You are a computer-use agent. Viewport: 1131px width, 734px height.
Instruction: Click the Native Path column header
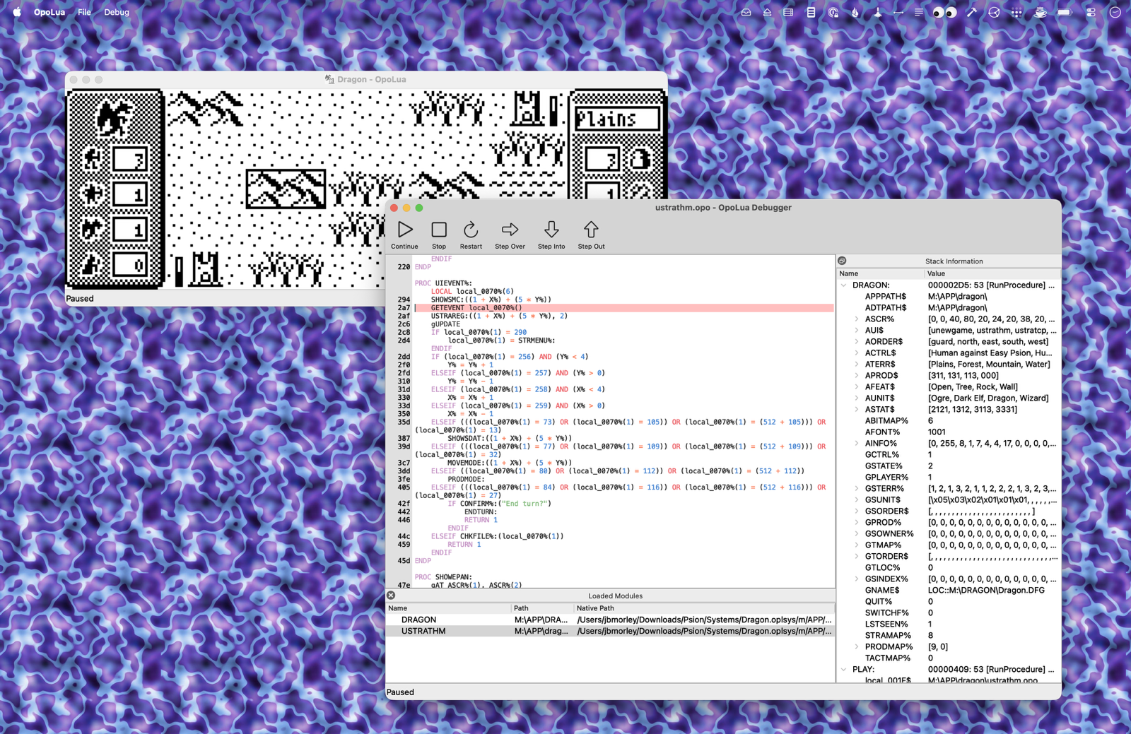[x=595, y=608]
